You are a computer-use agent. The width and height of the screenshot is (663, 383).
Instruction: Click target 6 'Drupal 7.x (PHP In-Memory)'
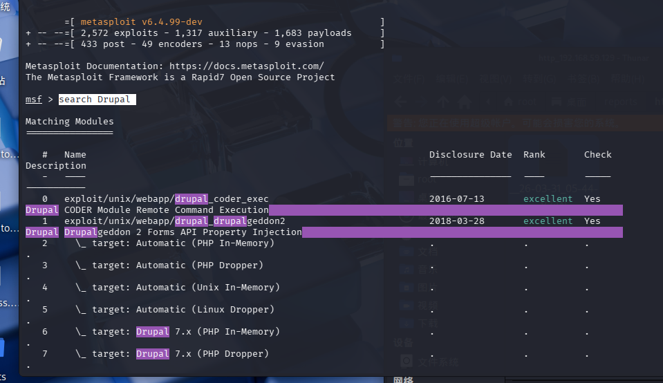(x=208, y=331)
